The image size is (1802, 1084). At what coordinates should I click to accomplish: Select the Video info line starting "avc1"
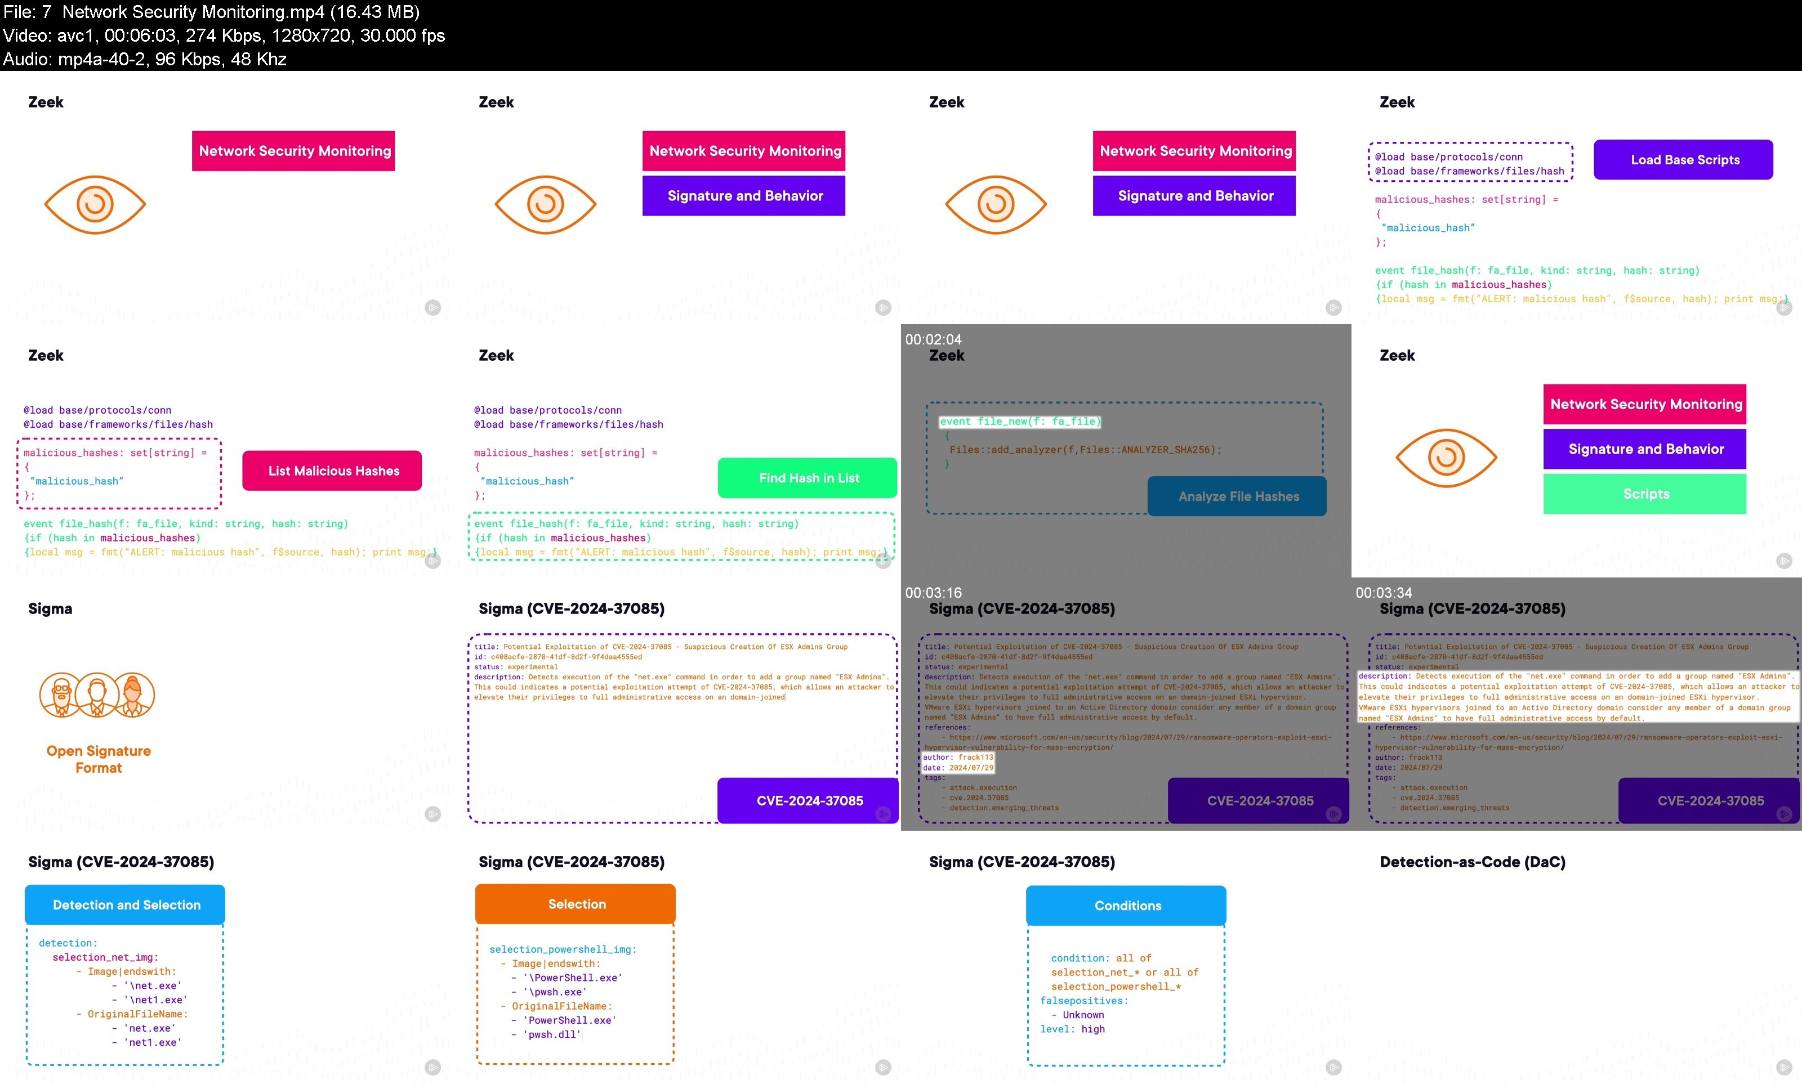[x=224, y=35]
